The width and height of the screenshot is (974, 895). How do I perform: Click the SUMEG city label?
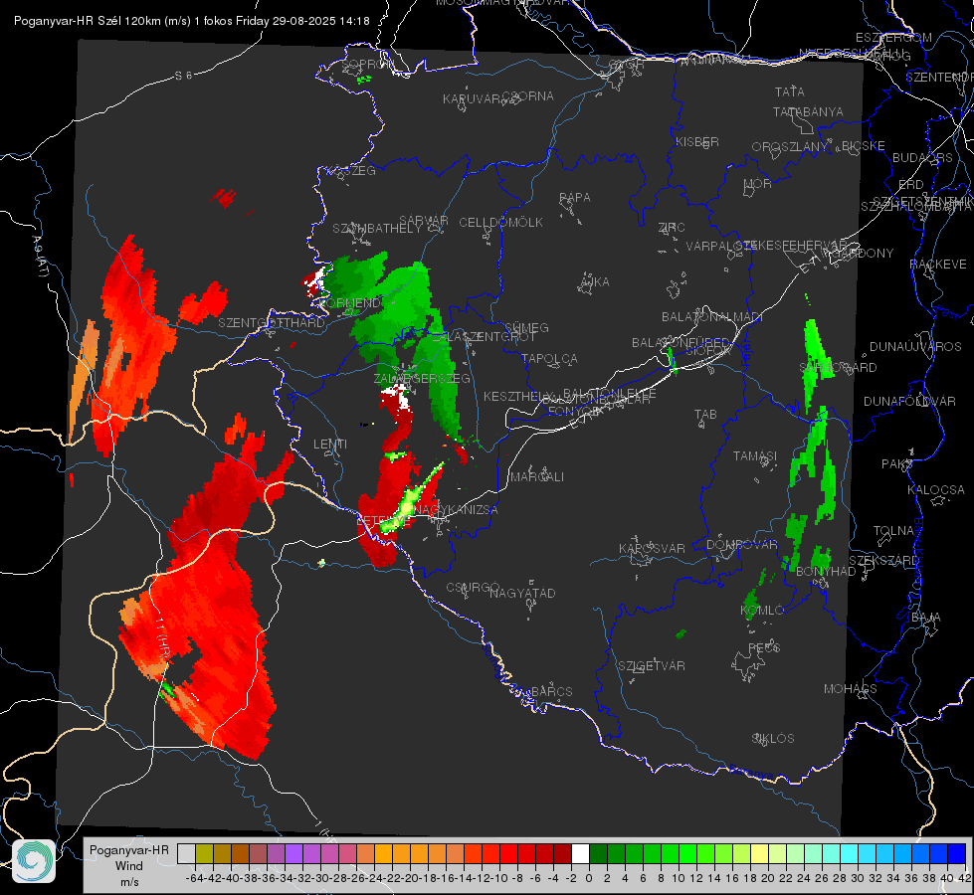[x=526, y=327]
